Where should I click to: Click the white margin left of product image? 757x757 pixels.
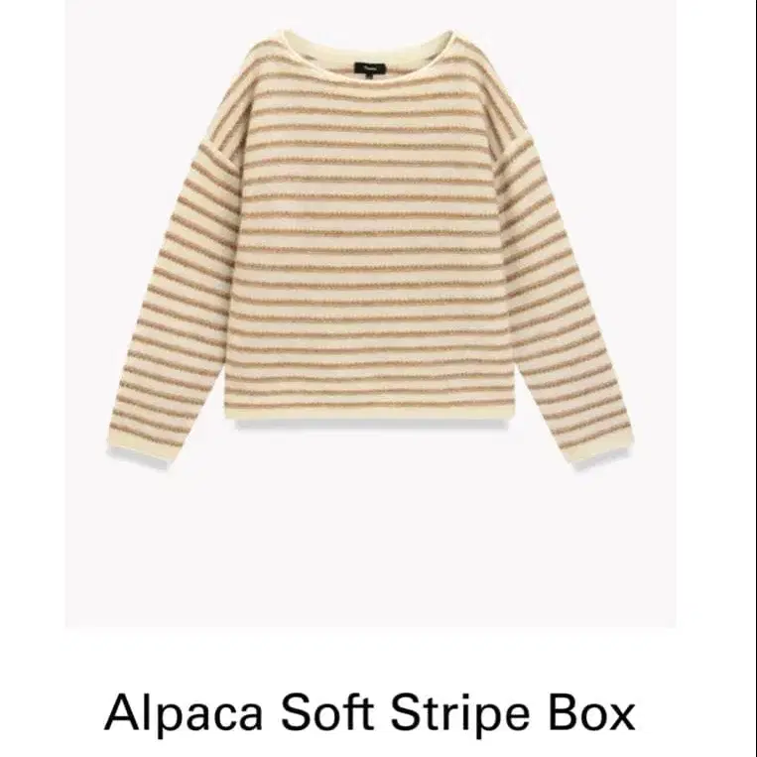pos(33,314)
